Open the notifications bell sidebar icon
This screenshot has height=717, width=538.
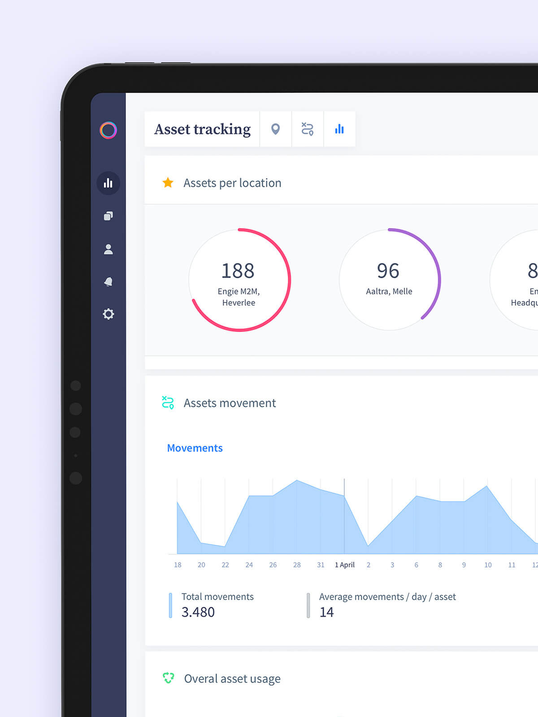click(x=108, y=281)
